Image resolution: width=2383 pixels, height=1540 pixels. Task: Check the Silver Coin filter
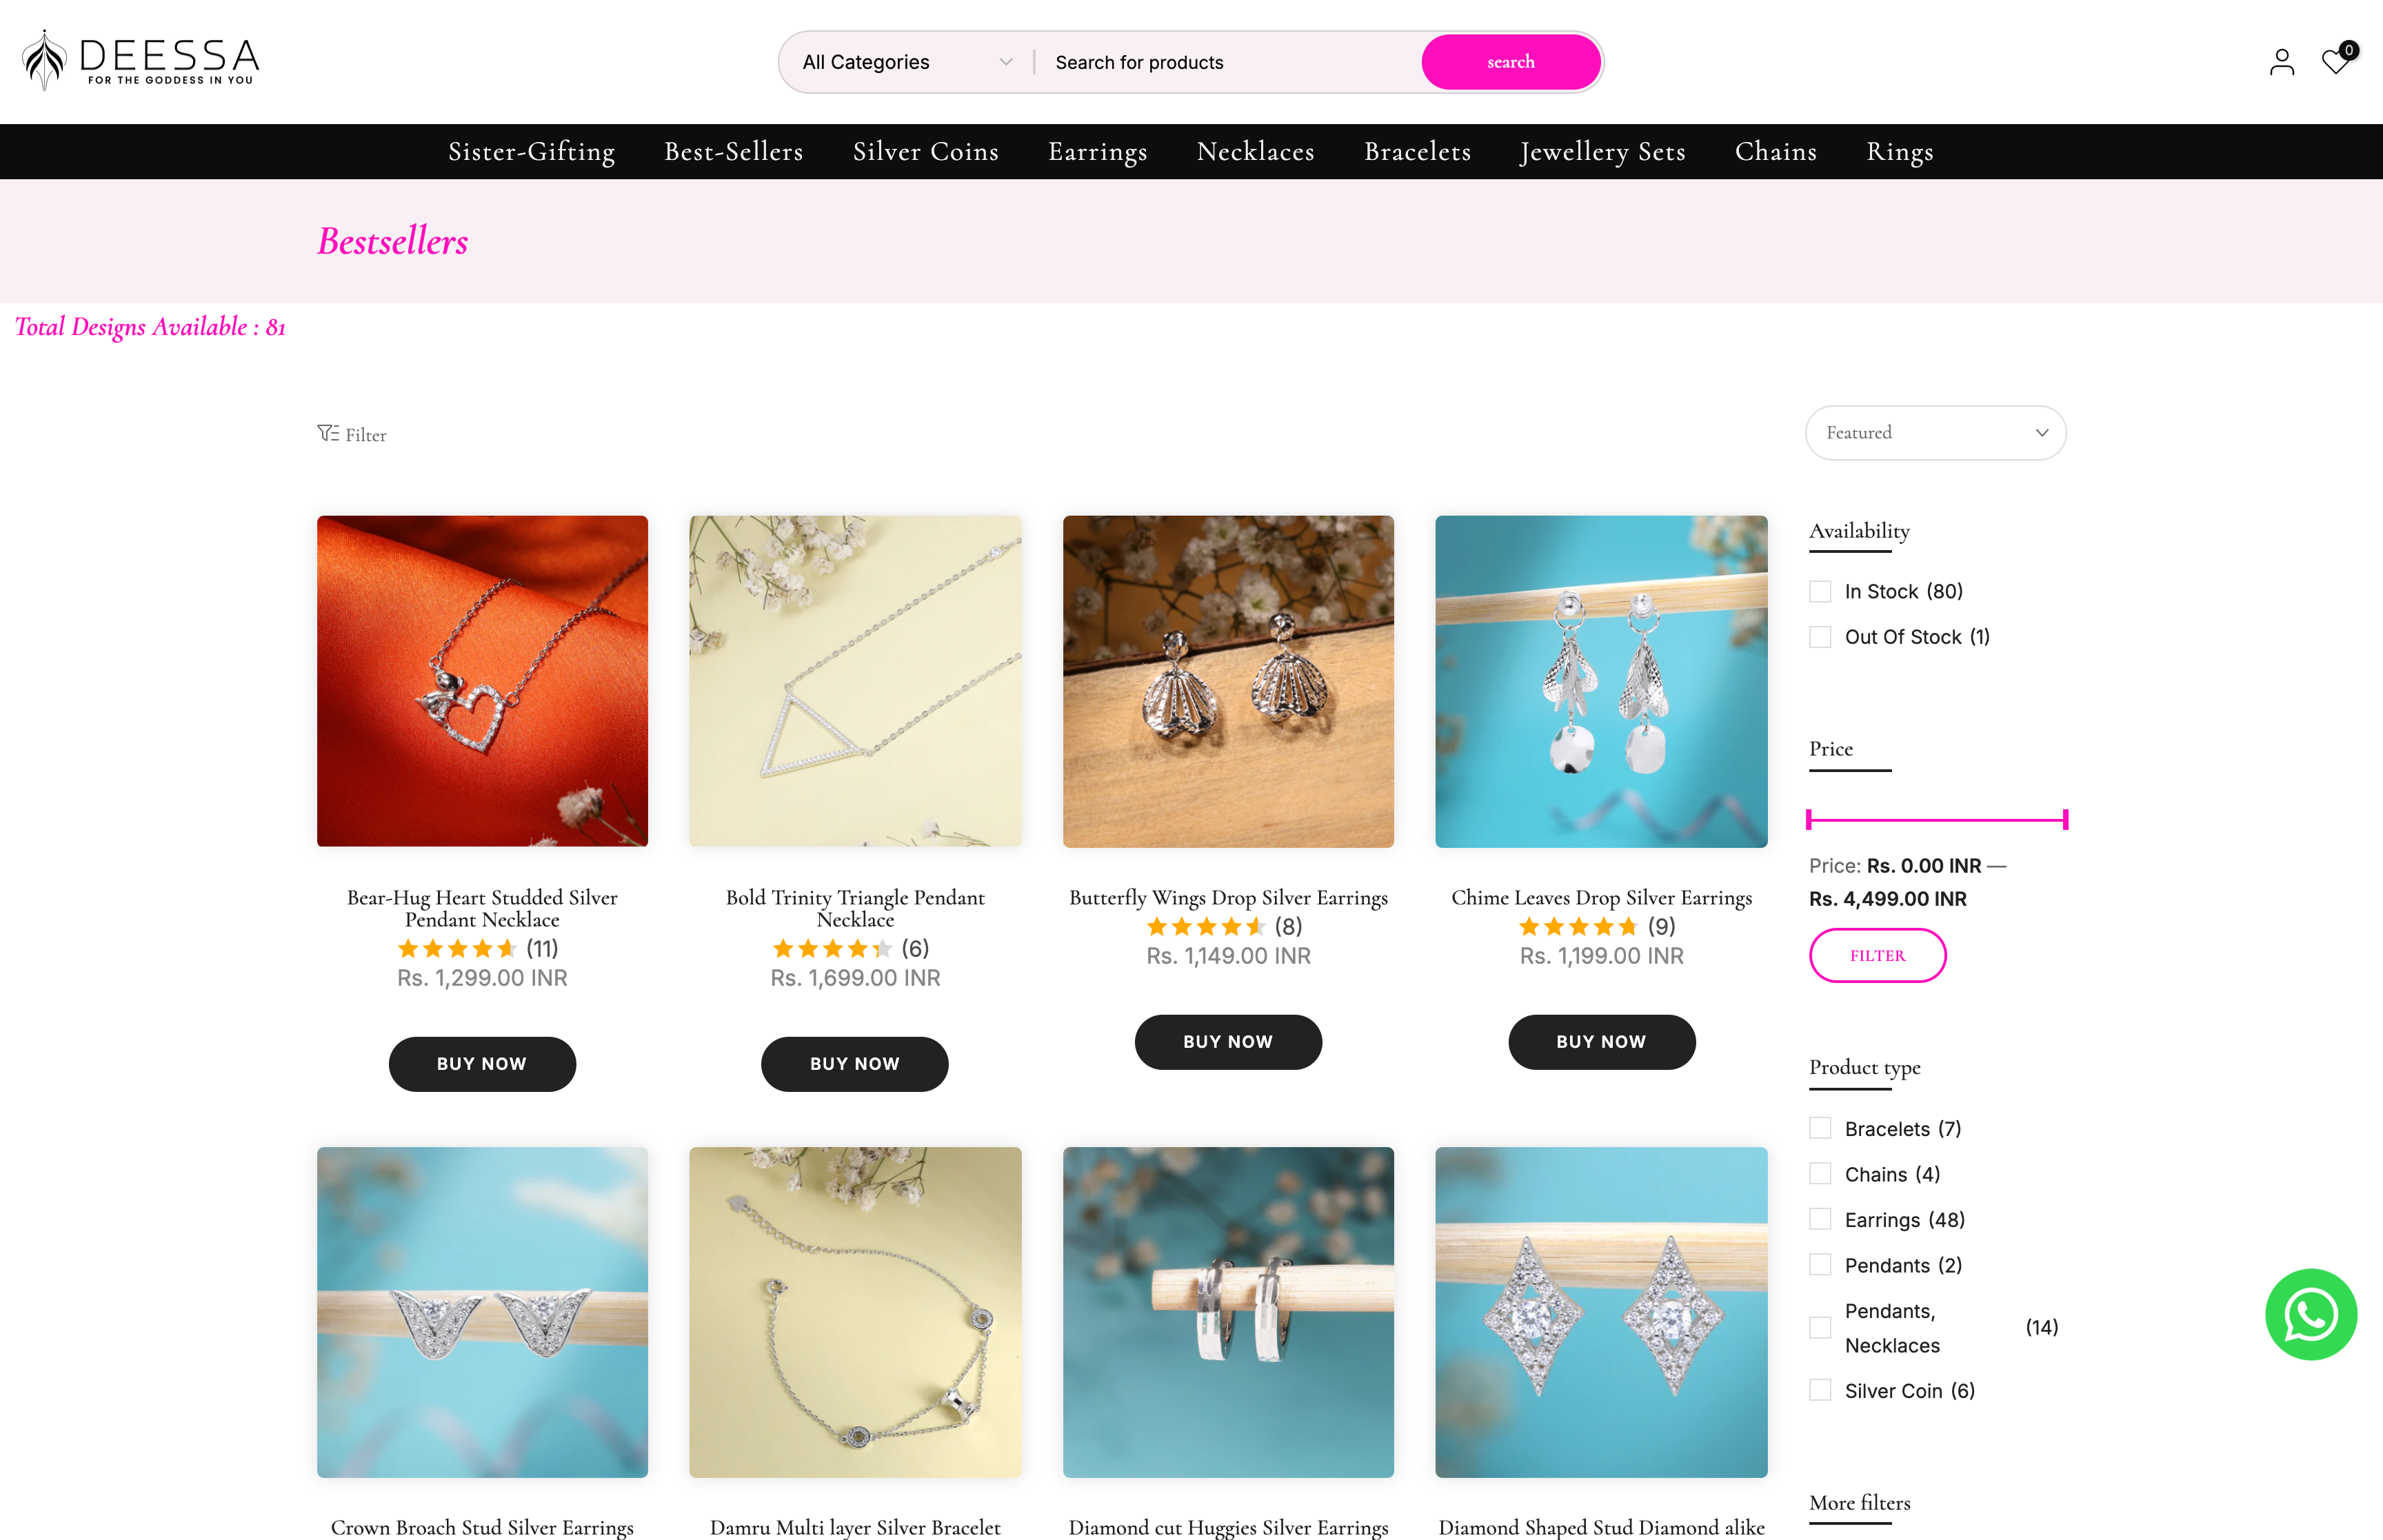coord(1819,1389)
